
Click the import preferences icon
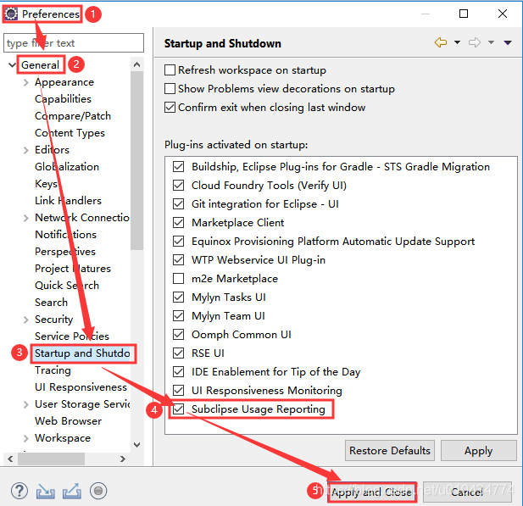point(46,491)
